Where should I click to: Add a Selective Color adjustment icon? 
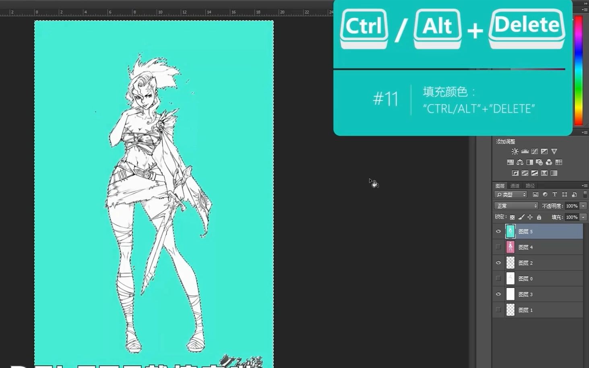[544, 173]
